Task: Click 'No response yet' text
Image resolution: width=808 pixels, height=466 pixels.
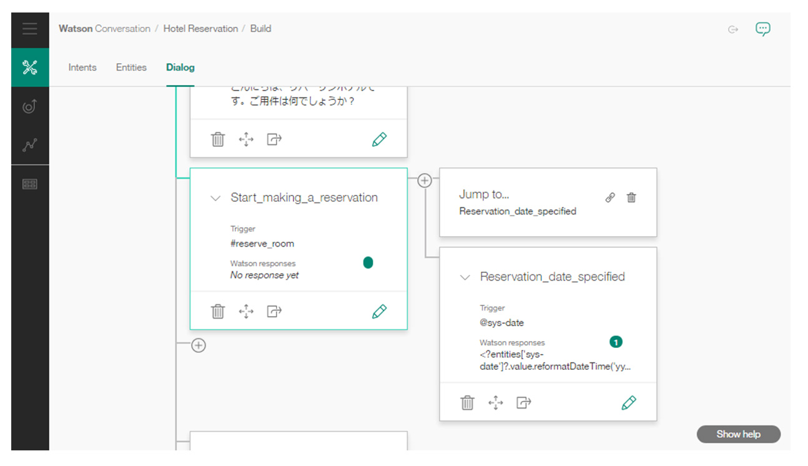Action: point(264,275)
